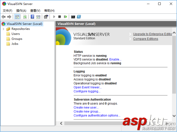Select the Jobs tree item label
Screen dimensions: 177x132
[x=15, y=44]
